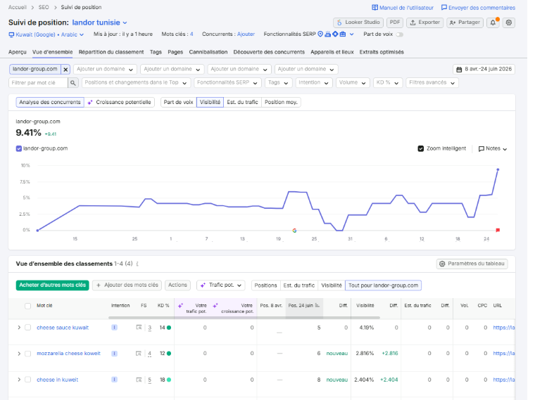Open landor tunisie project dropdown

(x=100, y=22)
